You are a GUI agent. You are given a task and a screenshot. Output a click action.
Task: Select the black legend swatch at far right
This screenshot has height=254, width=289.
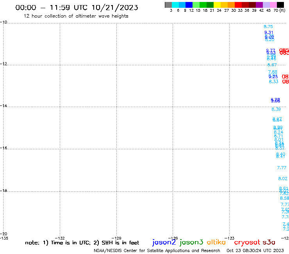point(280,5)
